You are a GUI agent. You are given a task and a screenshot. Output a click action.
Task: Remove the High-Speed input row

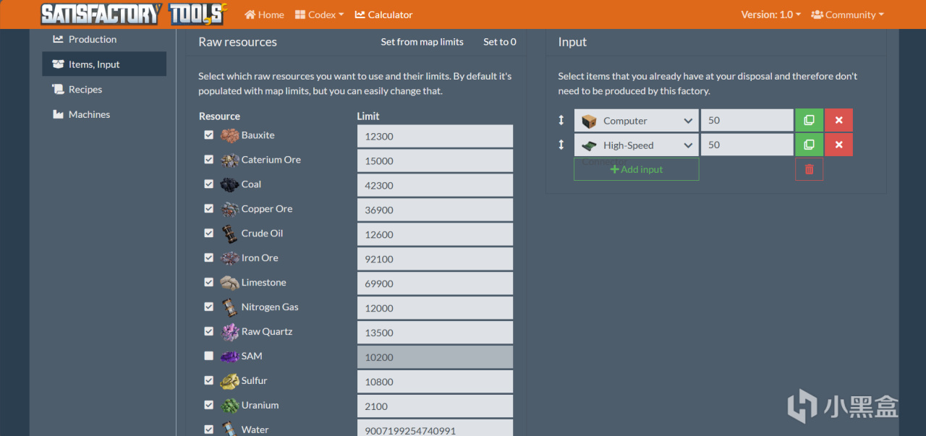pos(838,145)
